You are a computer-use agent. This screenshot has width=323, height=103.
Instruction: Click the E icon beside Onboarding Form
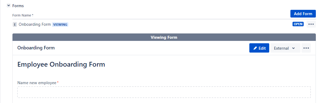click(x=15, y=24)
